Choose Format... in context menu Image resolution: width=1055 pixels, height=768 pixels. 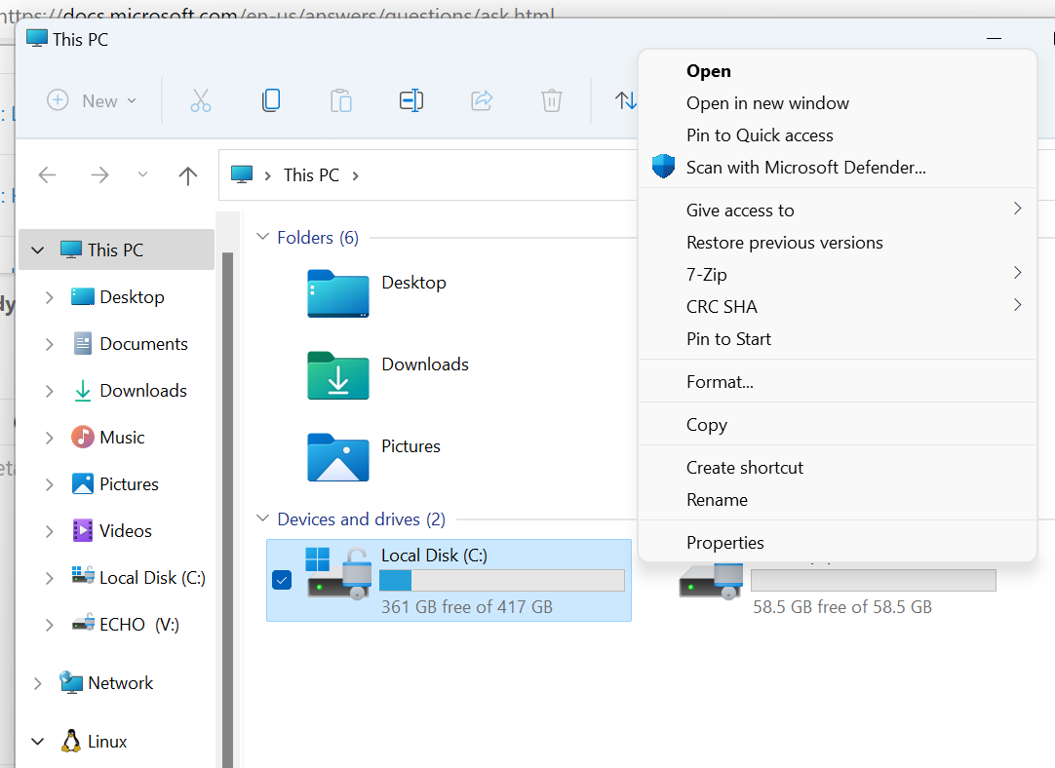click(x=837, y=382)
